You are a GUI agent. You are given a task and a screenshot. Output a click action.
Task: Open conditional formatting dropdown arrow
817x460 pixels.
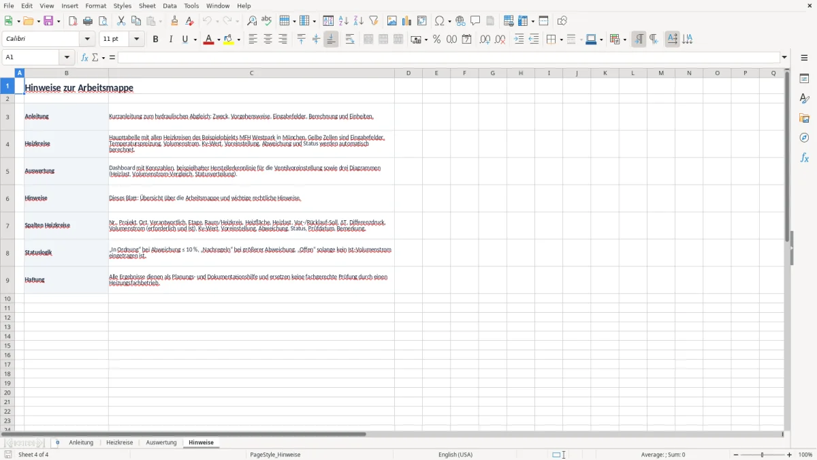point(624,40)
